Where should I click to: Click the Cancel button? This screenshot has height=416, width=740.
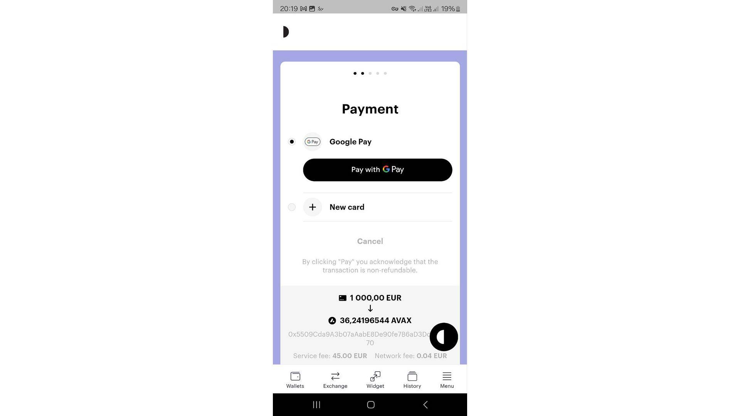370,241
